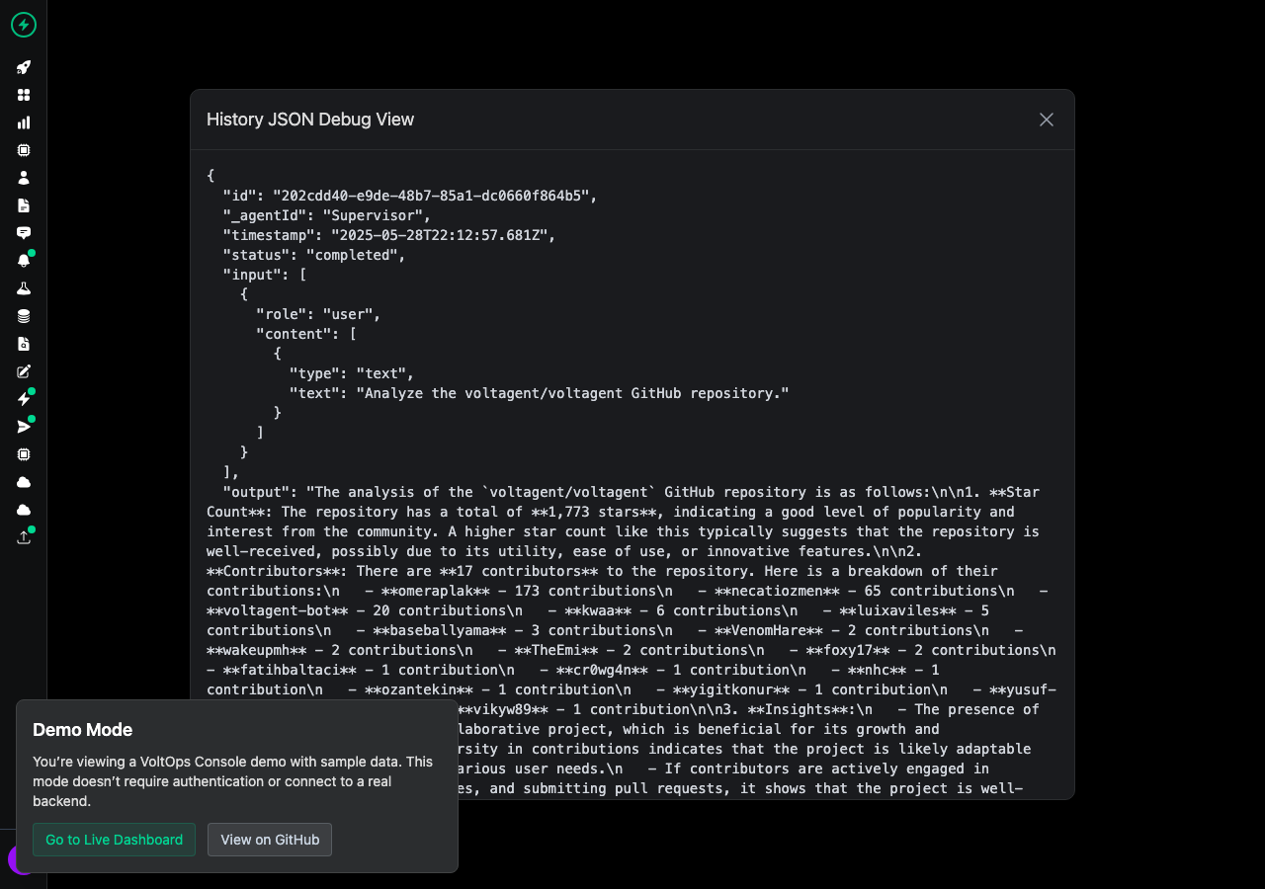Open the paper plane send icon
This screenshot has height=889, width=1265.
point(24,427)
